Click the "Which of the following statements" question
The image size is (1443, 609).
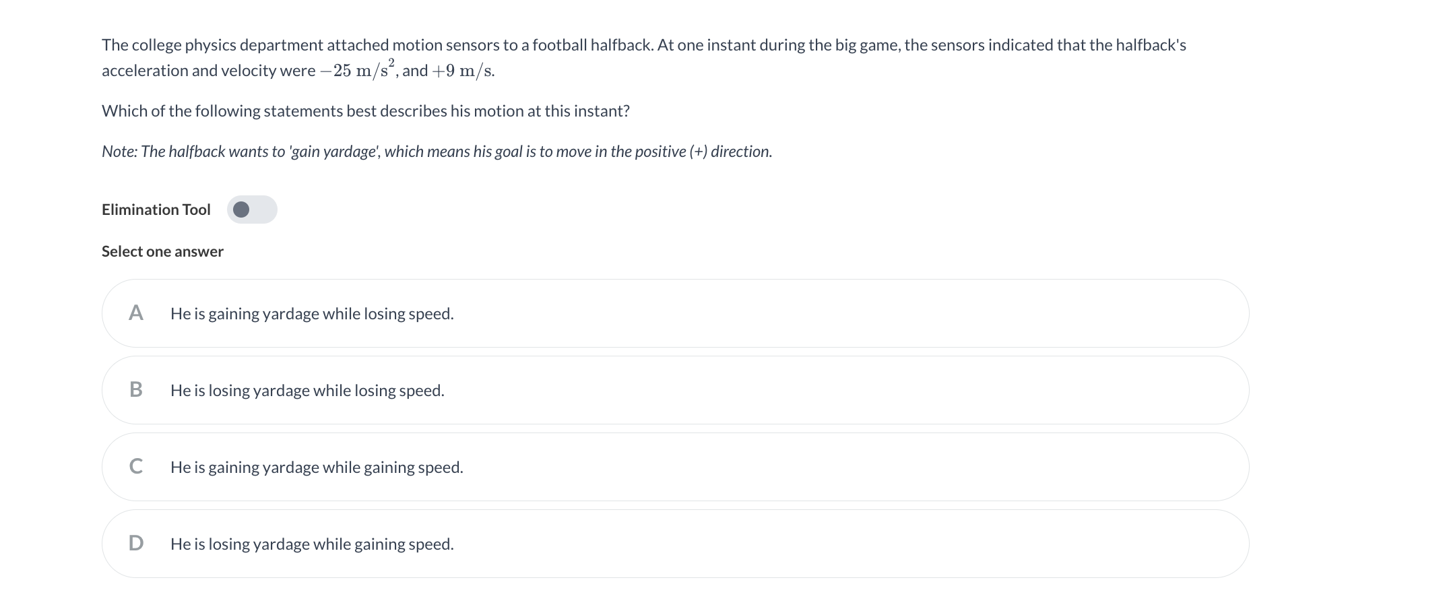click(365, 111)
